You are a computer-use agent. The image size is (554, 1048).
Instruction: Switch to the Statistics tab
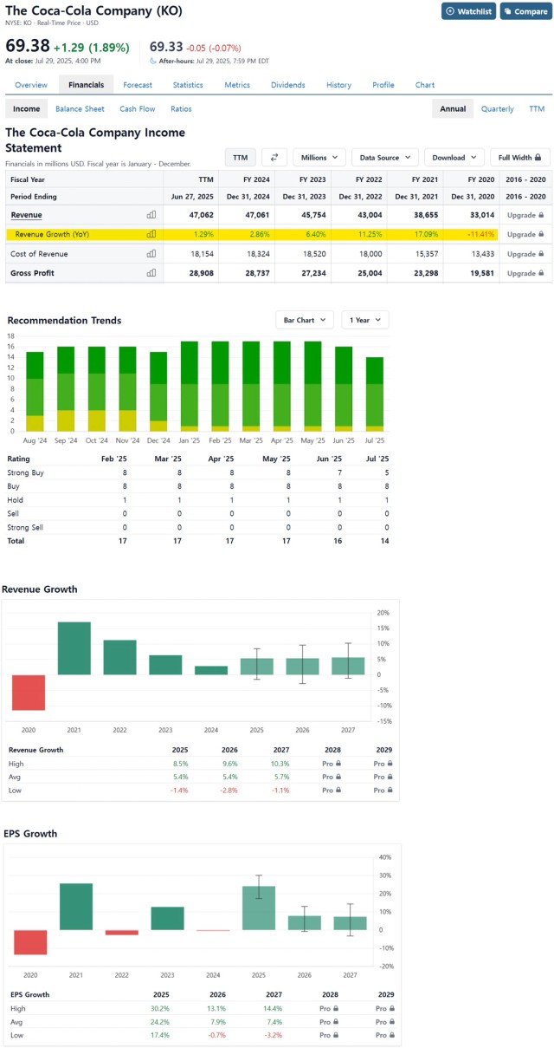pos(188,85)
